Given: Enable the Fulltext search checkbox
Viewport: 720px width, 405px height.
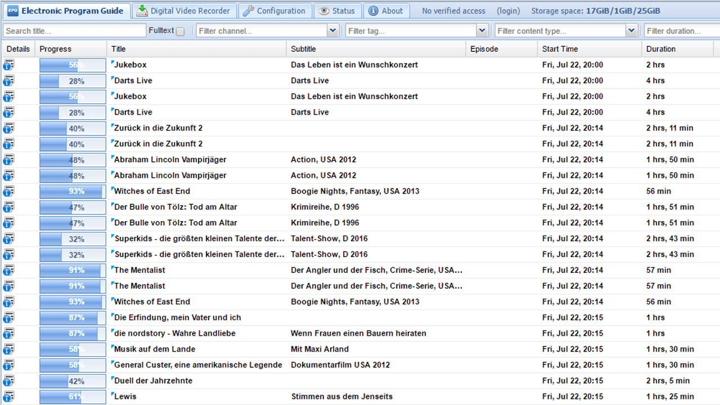Looking at the screenshot, I should coord(180,31).
